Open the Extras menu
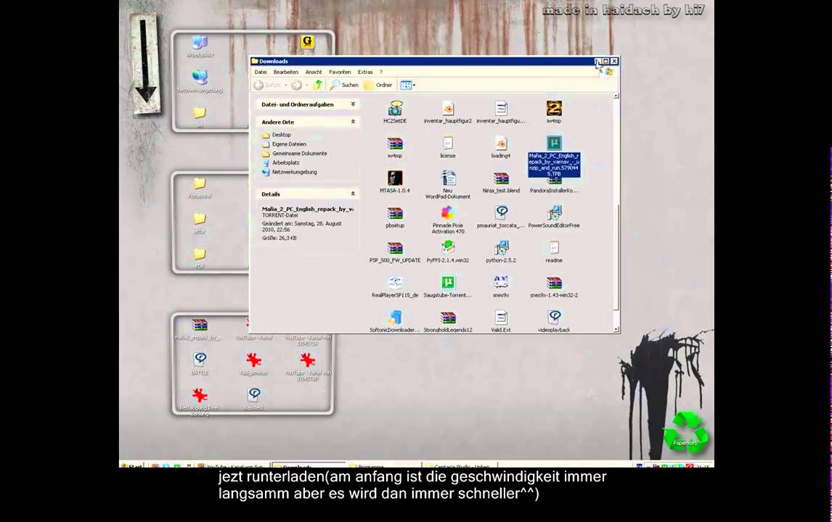 [x=365, y=72]
